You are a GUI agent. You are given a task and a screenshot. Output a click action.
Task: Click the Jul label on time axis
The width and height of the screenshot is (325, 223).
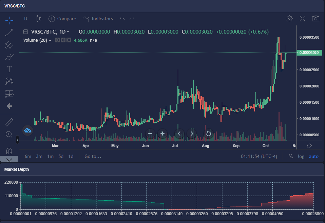click(x=175, y=146)
